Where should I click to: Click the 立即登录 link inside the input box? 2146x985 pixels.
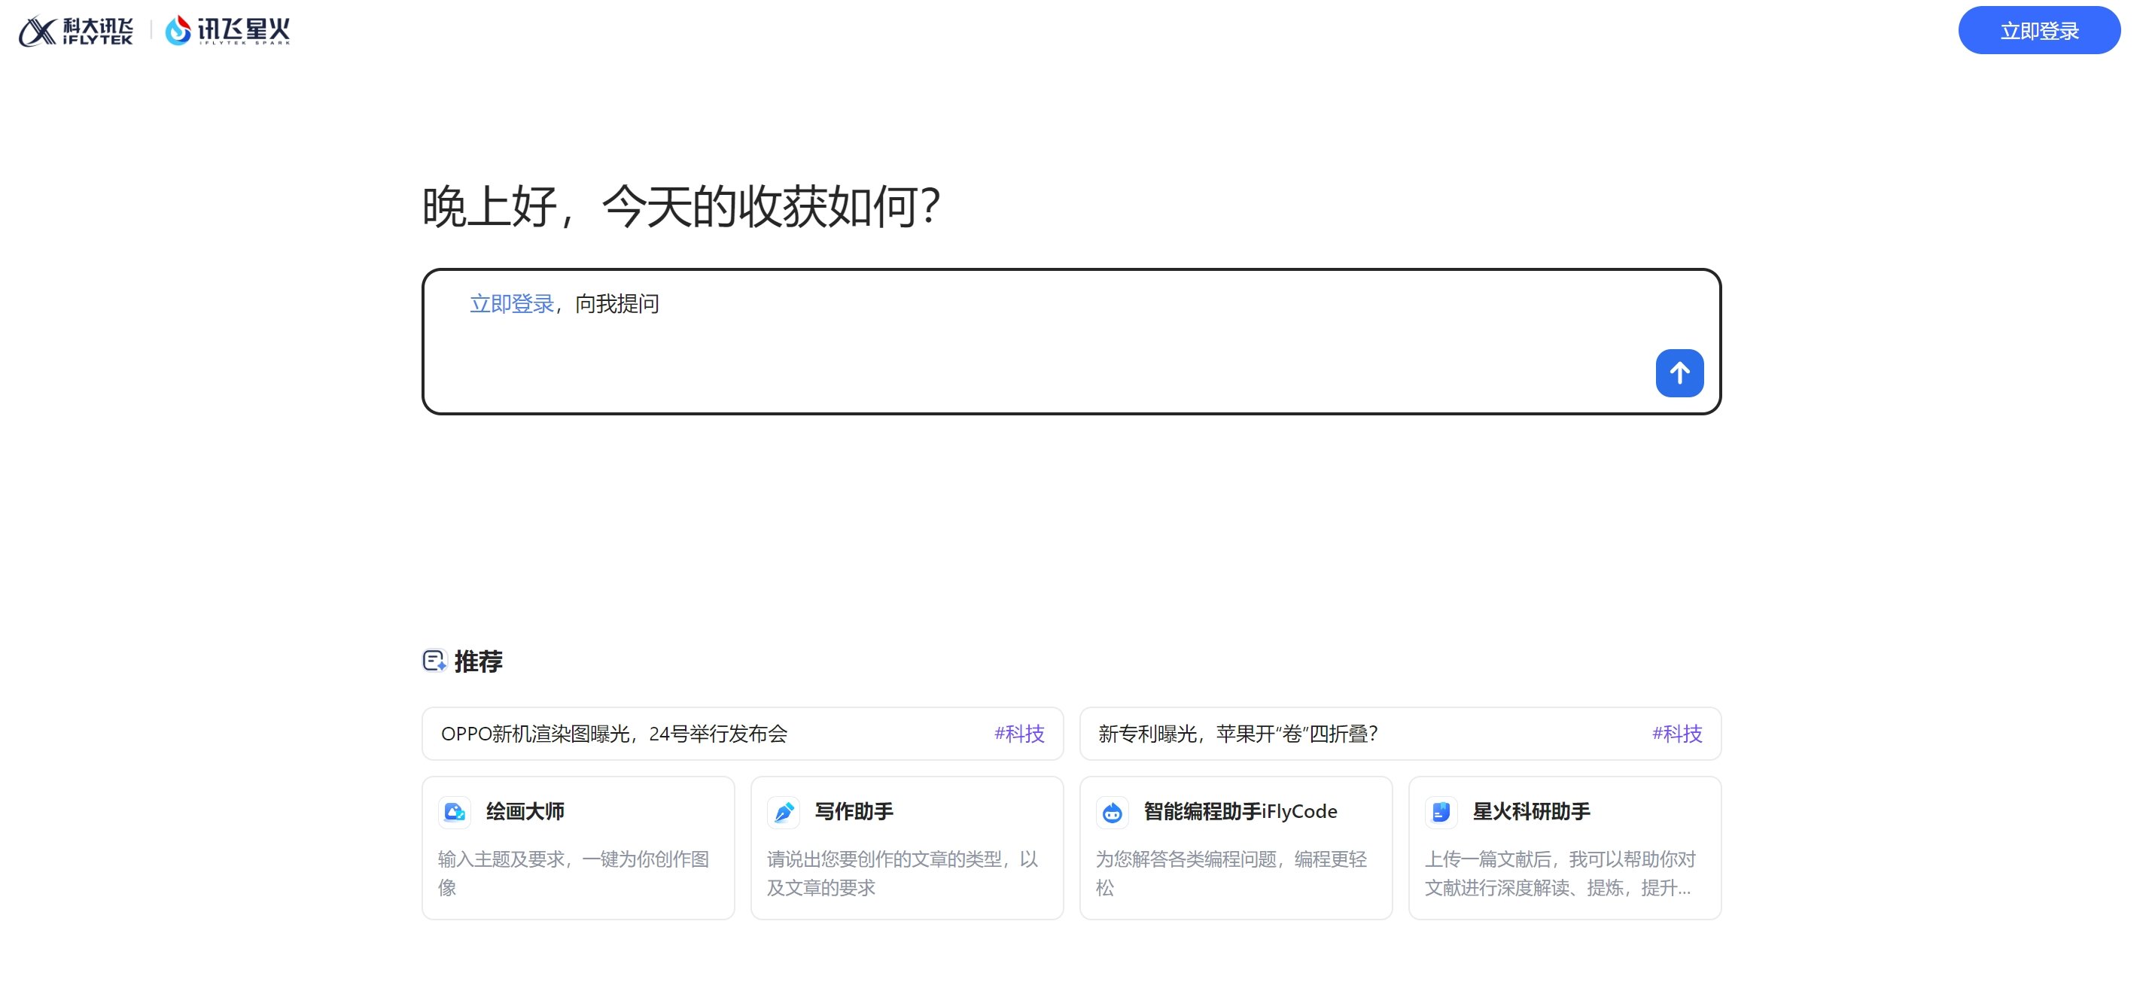pyautogui.click(x=512, y=304)
